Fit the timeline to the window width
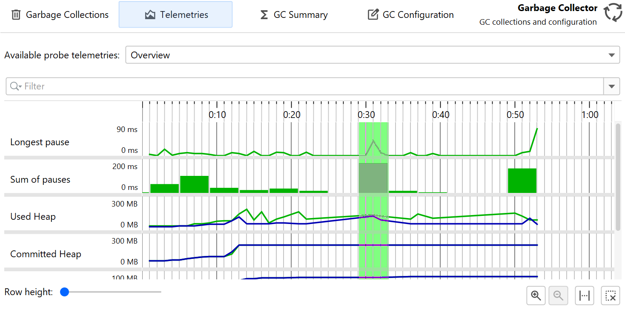This screenshot has height=313, width=625. click(585, 296)
